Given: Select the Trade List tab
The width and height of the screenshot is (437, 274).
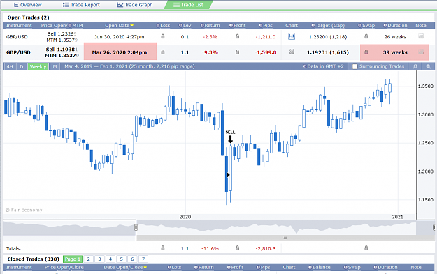Looking at the screenshot, I should pos(188,5).
